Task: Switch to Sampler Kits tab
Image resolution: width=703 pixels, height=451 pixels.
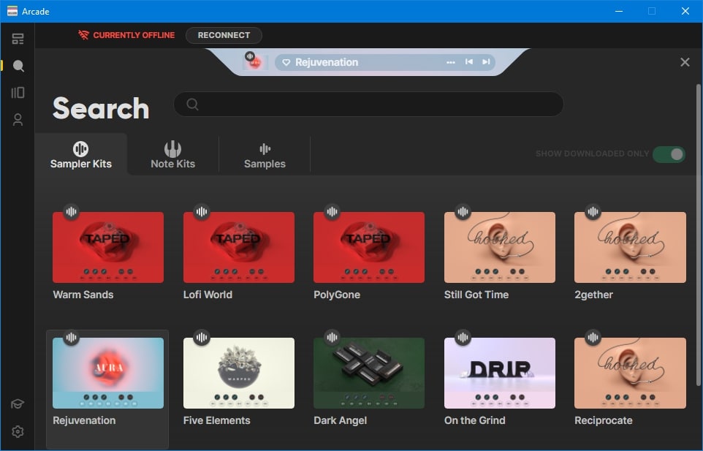Action: pos(80,155)
